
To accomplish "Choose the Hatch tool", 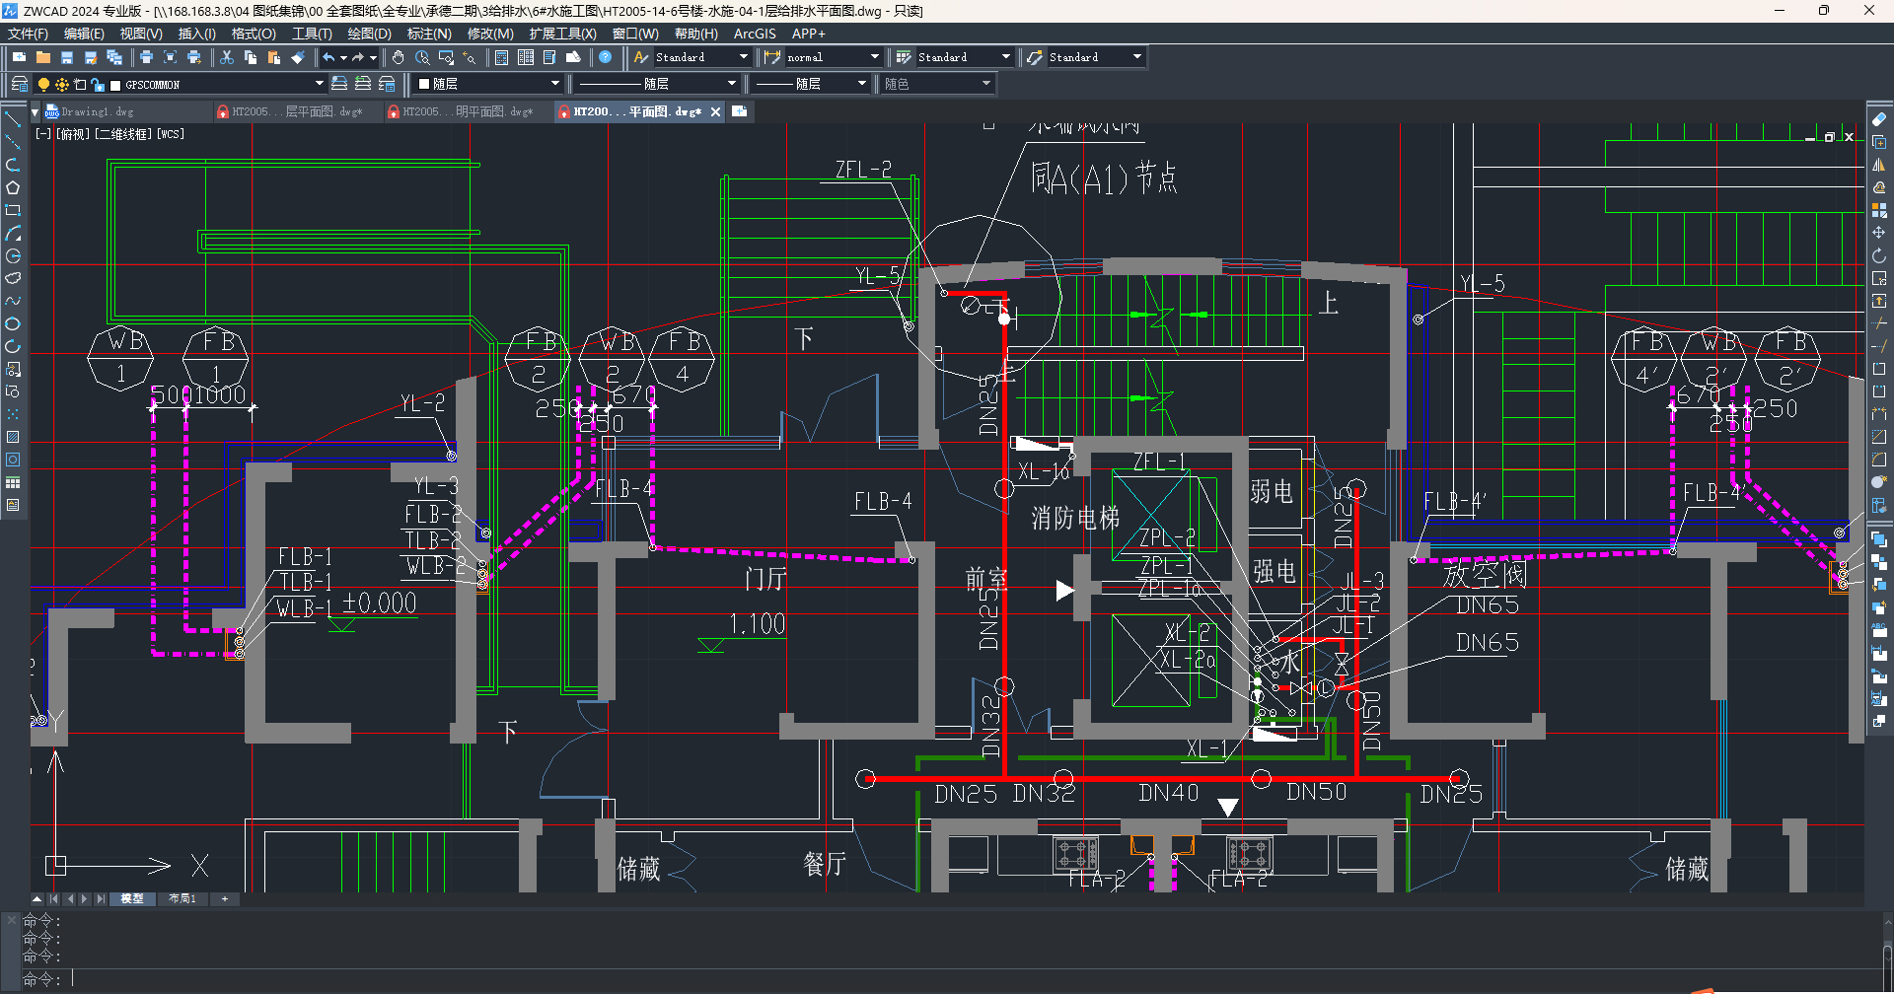I will click(13, 437).
